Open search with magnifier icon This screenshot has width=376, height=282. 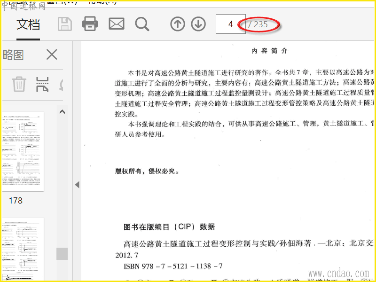pyautogui.click(x=142, y=24)
